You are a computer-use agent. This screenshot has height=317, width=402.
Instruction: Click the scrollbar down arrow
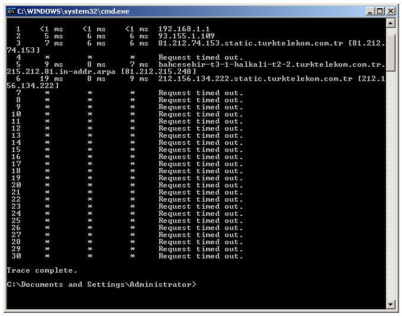[391, 304]
